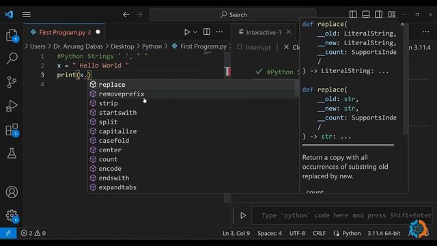Open the Run and Debug view
The width and height of the screenshot is (437, 246).
[x=12, y=106]
